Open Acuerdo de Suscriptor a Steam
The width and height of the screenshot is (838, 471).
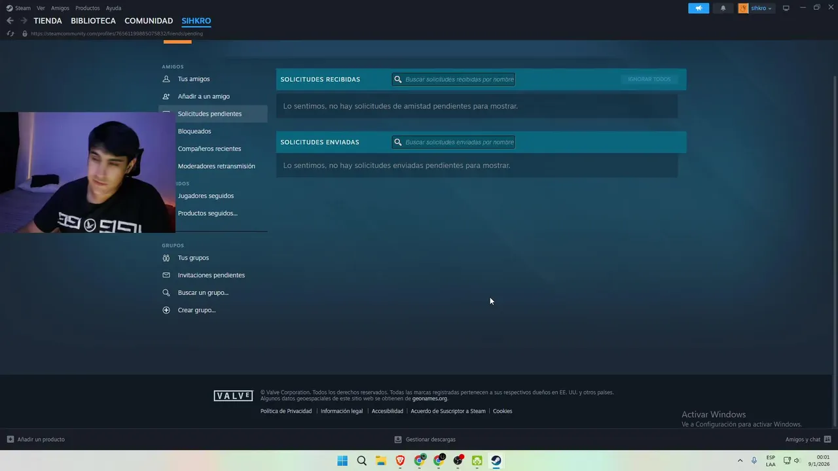coord(448,411)
